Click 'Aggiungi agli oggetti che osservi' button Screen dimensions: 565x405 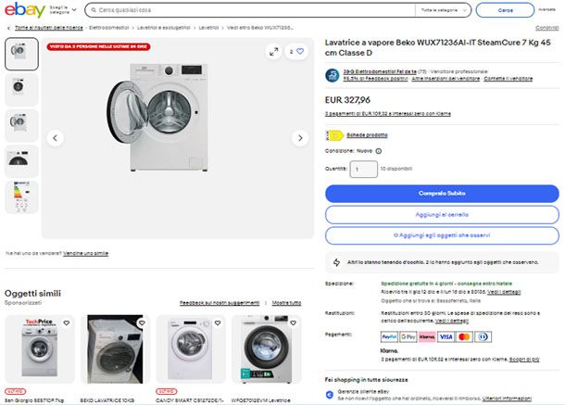point(442,235)
